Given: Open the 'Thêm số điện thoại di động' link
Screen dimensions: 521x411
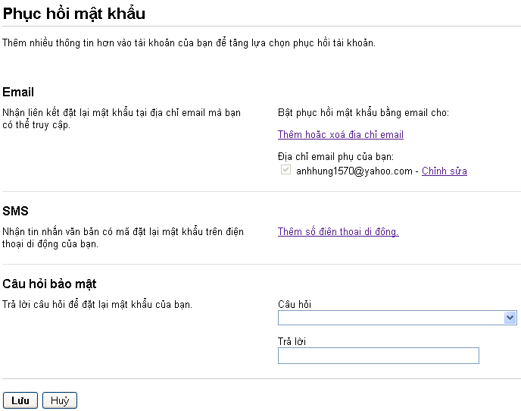Looking at the screenshot, I should [x=338, y=231].
